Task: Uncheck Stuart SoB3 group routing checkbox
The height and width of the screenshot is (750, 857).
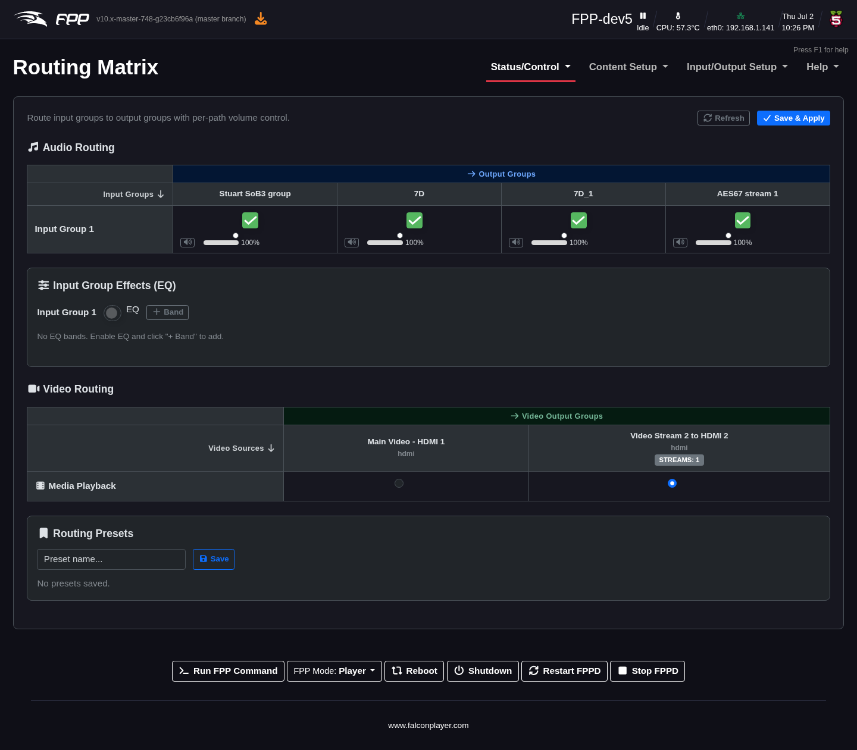Action: [x=251, y=221]
